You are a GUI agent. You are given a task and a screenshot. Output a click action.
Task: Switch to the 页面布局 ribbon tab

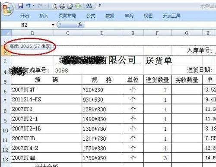[x=67, y=16]
